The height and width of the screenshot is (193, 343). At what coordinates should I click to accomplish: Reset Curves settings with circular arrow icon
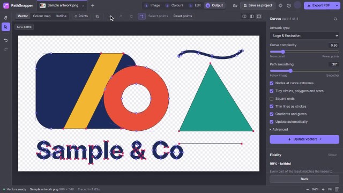point(335,19)
